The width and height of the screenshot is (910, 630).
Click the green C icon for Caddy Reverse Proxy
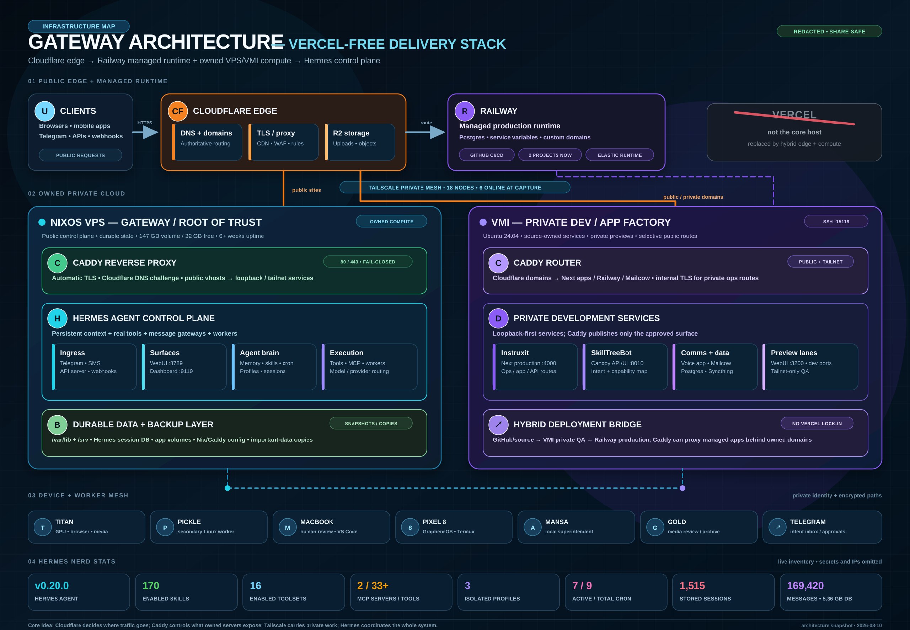point(57,263)
